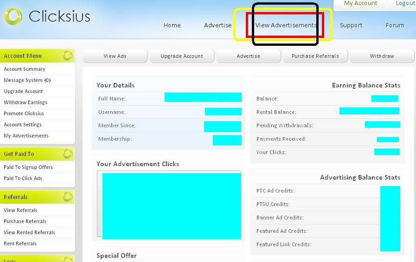Click the Featured Link Credits label

coord(284,244)
